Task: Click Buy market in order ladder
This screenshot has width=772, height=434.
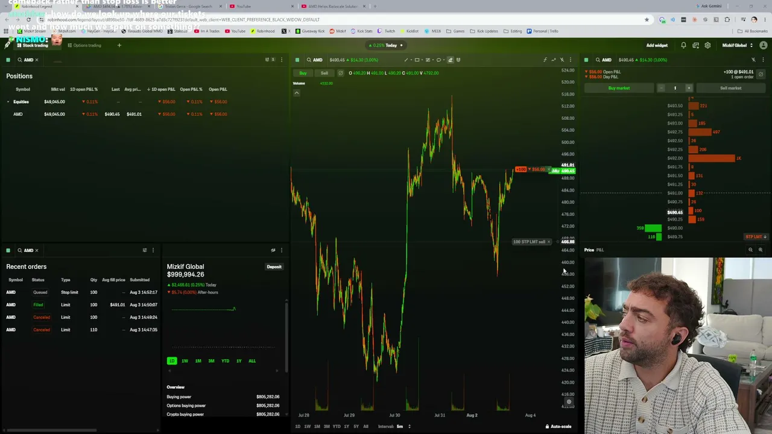Action: [619, 88]
